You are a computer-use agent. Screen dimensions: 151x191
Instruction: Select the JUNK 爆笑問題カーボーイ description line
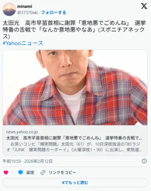[74, 150]
